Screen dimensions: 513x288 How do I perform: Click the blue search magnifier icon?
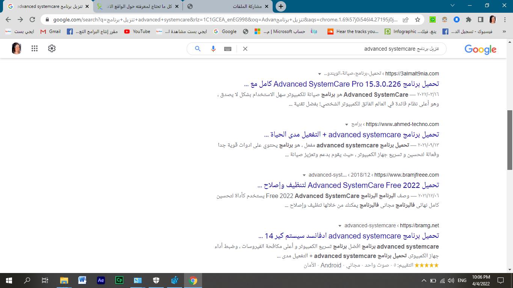pyautogui.click(x=198, y=49)
